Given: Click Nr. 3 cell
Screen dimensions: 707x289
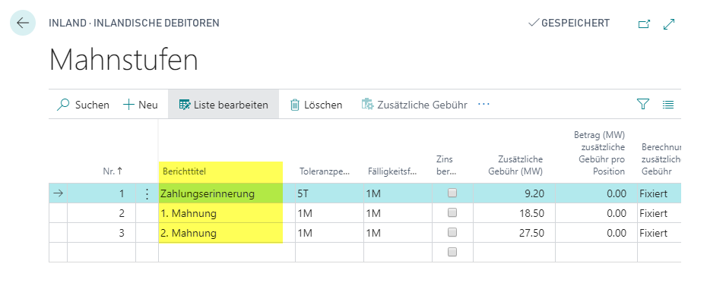Looking at the screenshot, I should [x=101, y=233].
